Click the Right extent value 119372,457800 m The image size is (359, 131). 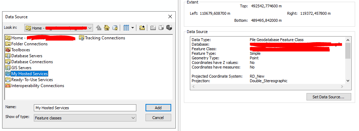click(x=316, y=13)
